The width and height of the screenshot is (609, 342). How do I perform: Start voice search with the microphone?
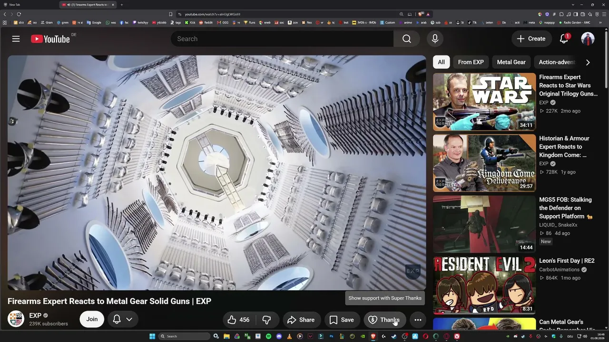[435, 39]
